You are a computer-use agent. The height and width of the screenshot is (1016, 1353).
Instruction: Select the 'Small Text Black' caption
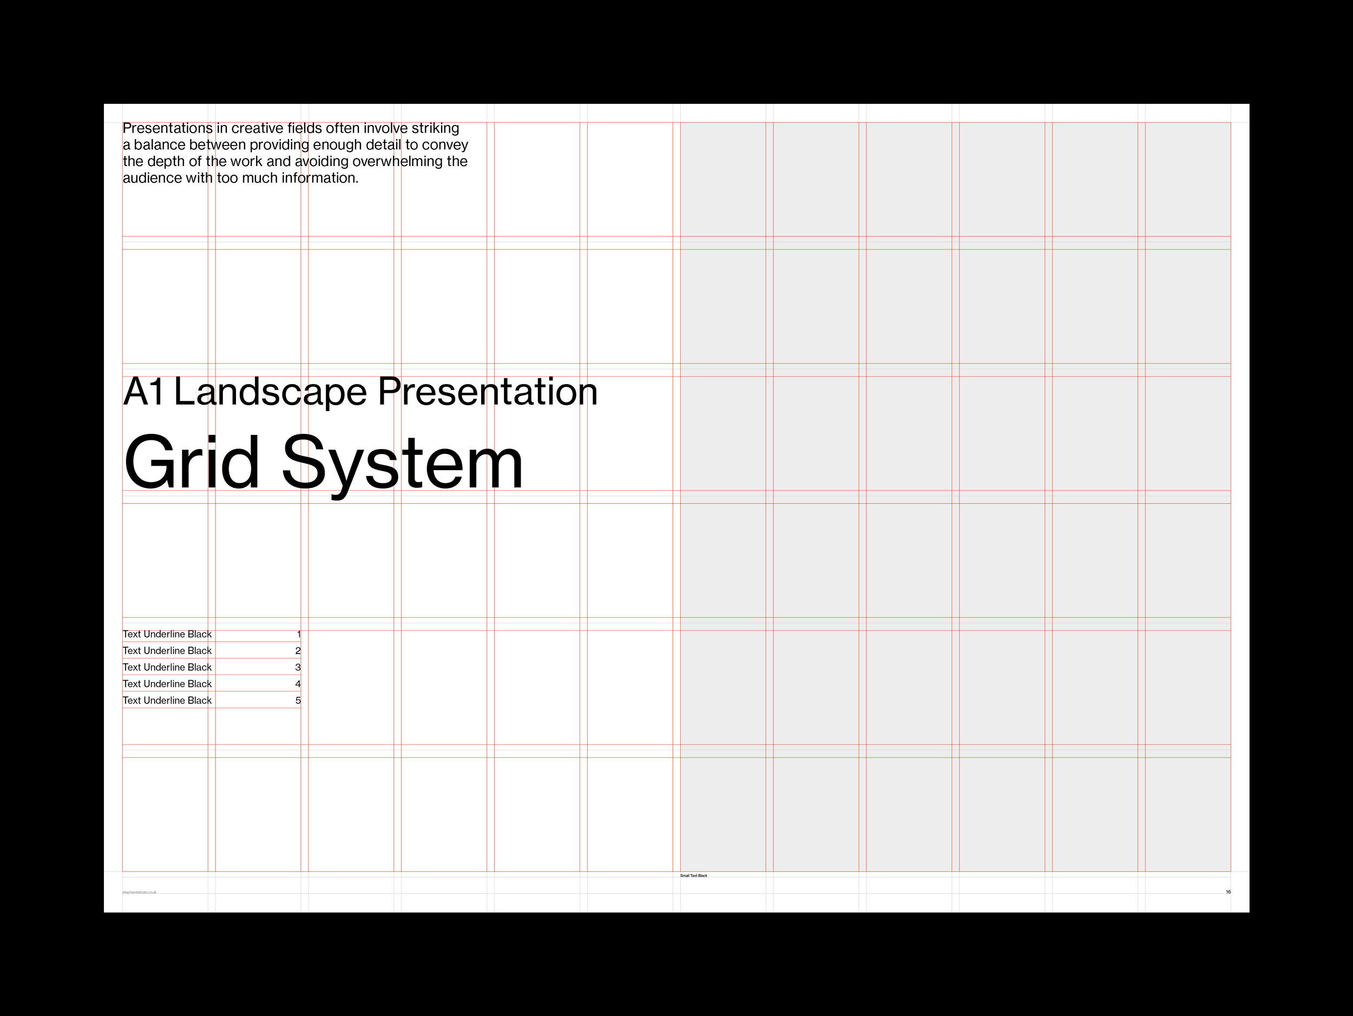point(693,875)
